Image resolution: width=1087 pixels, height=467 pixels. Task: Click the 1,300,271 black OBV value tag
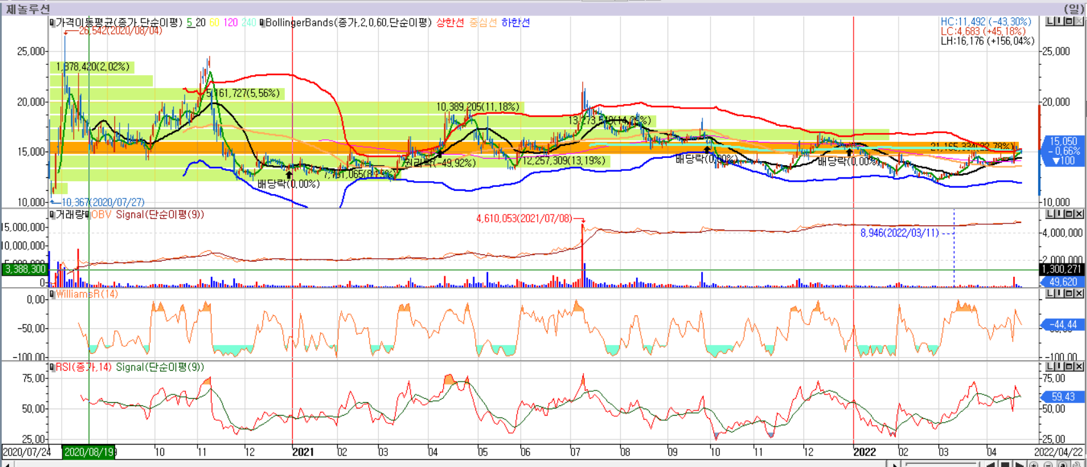1062,270
